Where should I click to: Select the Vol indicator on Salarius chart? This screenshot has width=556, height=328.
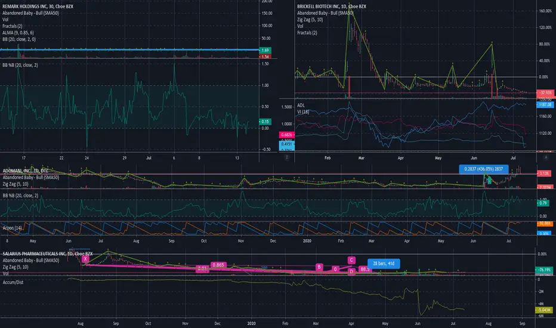6,273
